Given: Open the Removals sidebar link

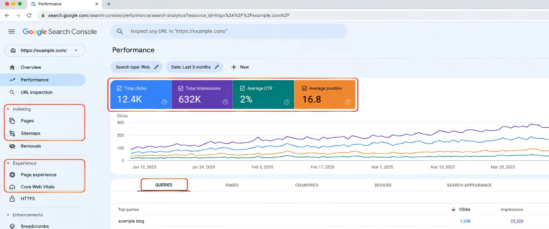Looking at the screenshot, I should click(31, 146).
